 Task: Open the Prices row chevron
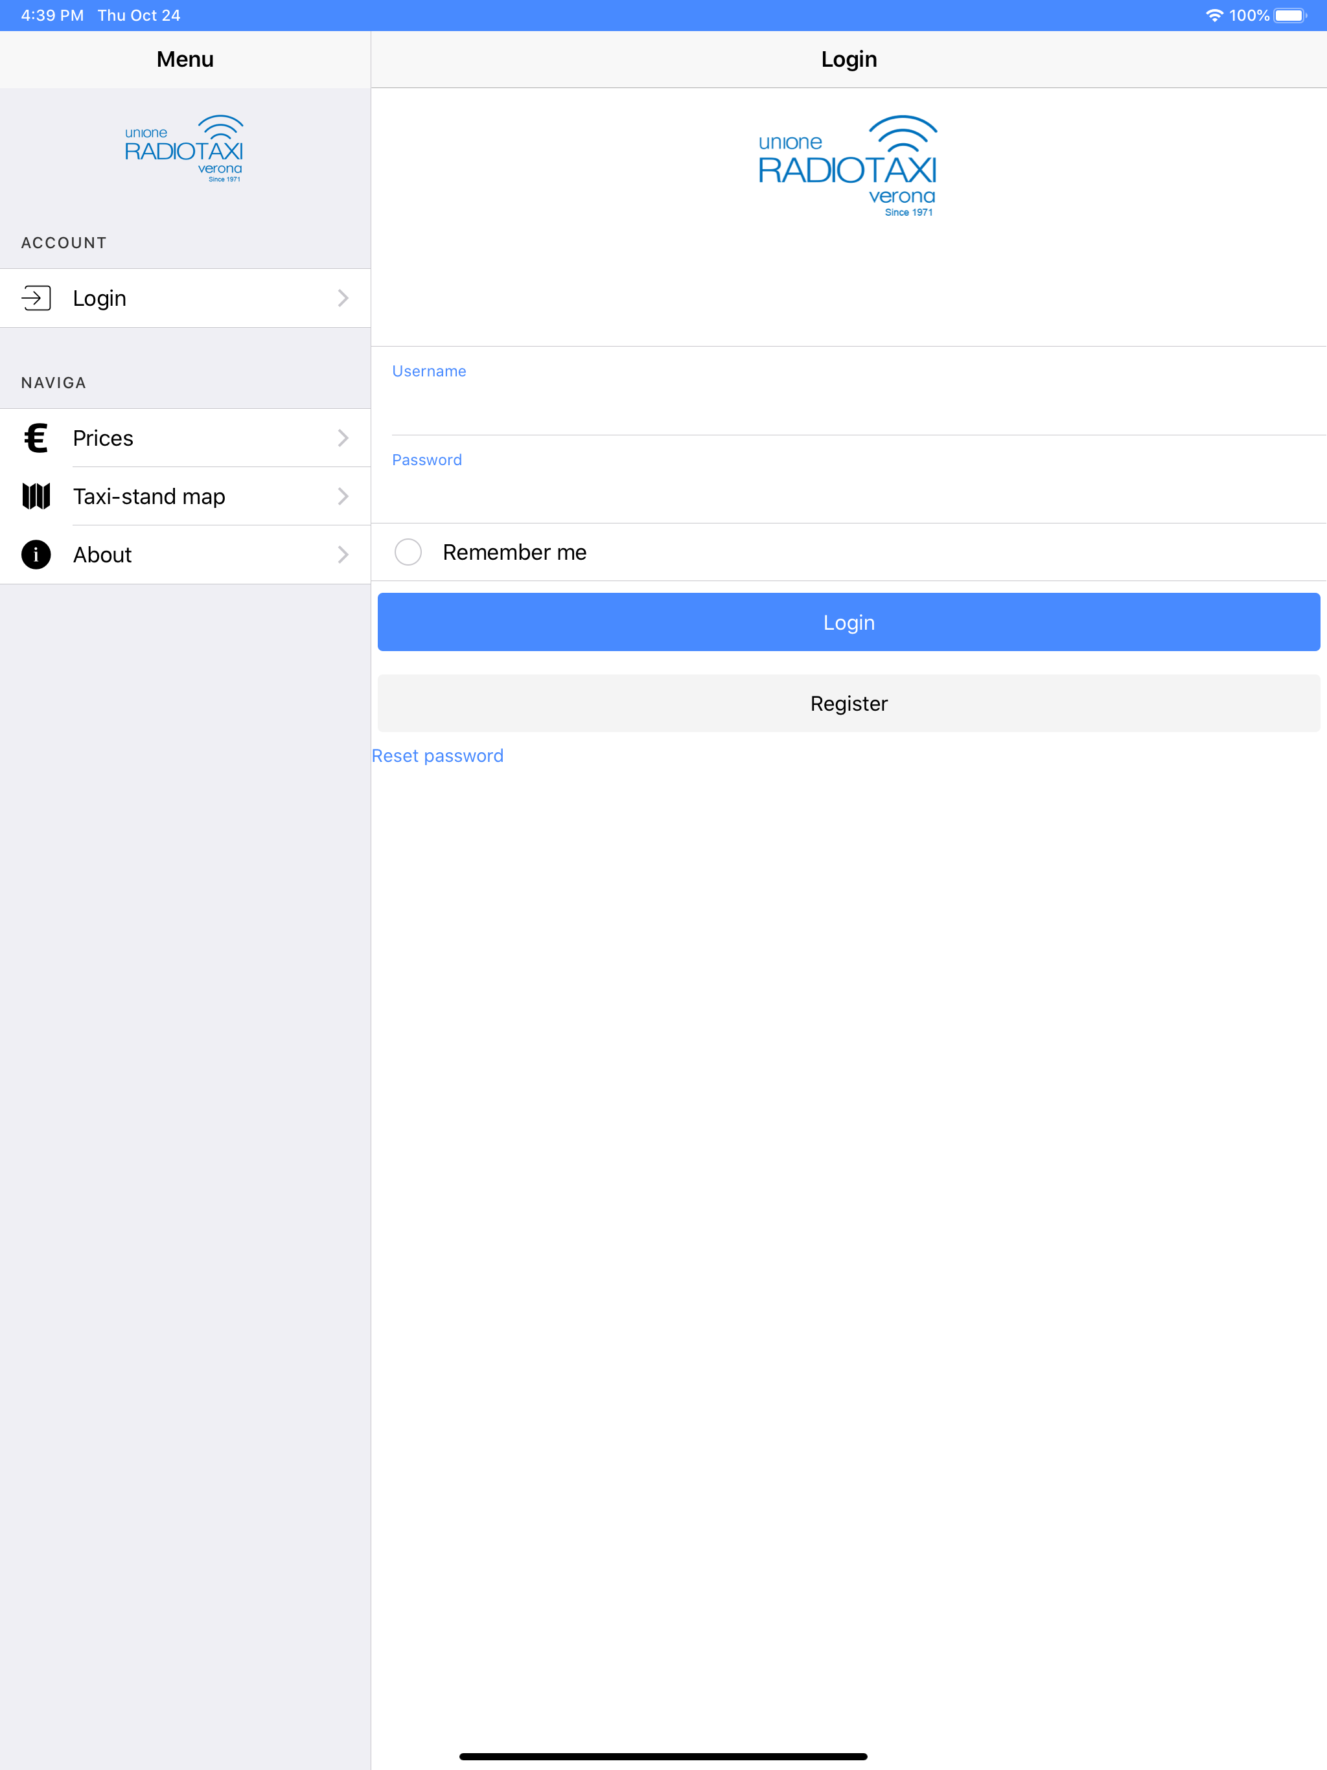click(x=343, y=438)
